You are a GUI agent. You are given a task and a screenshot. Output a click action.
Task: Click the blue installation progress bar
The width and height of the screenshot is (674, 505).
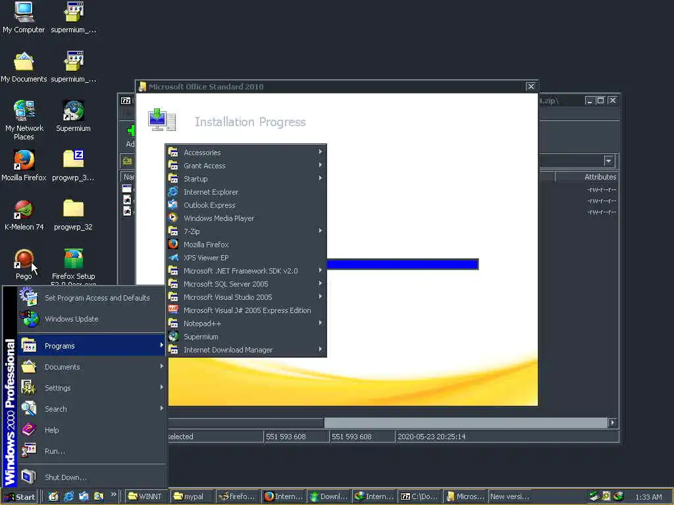tap(403, 264)
